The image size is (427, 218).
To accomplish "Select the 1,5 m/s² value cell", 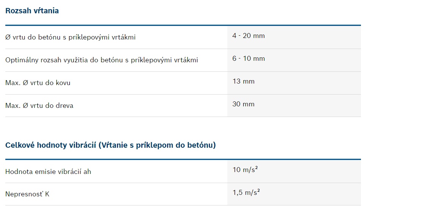I will coord(294,194).
